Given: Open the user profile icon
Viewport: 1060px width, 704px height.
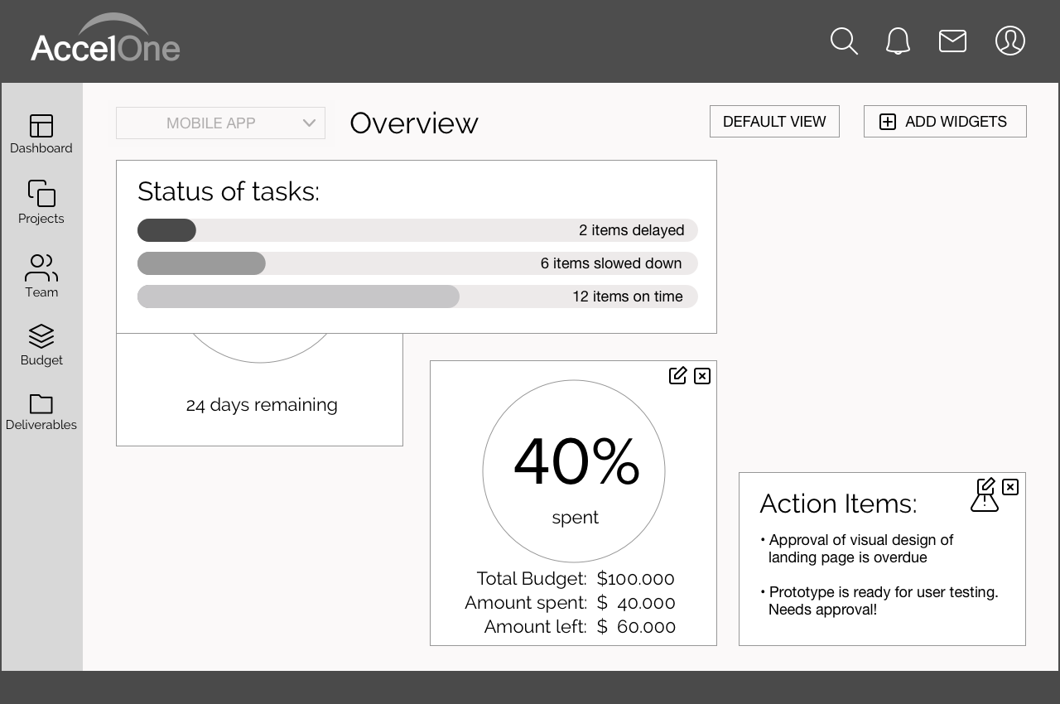Looking at the screenshot, I should coord(1010,41).
